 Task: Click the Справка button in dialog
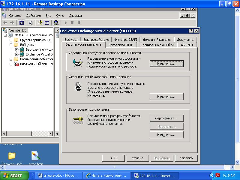pyautogui.click(x=186, y=158)
